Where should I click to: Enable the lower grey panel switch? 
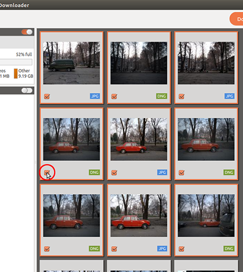[x=27, y=91]
